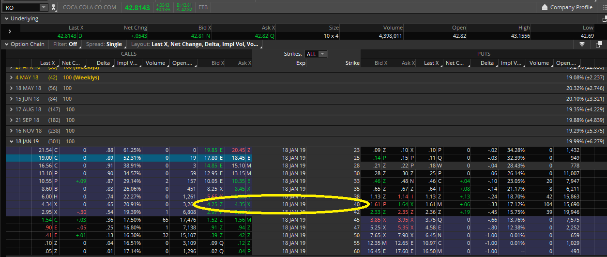
Task: Change the Filter: Off setting
Action: click(65, 44)
